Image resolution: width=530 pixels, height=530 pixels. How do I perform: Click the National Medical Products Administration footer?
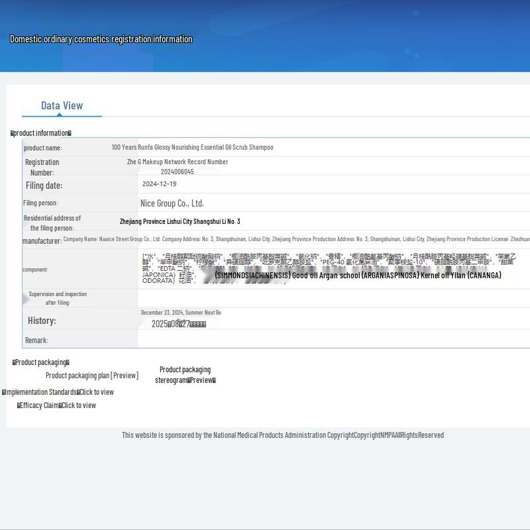point(282,435)
